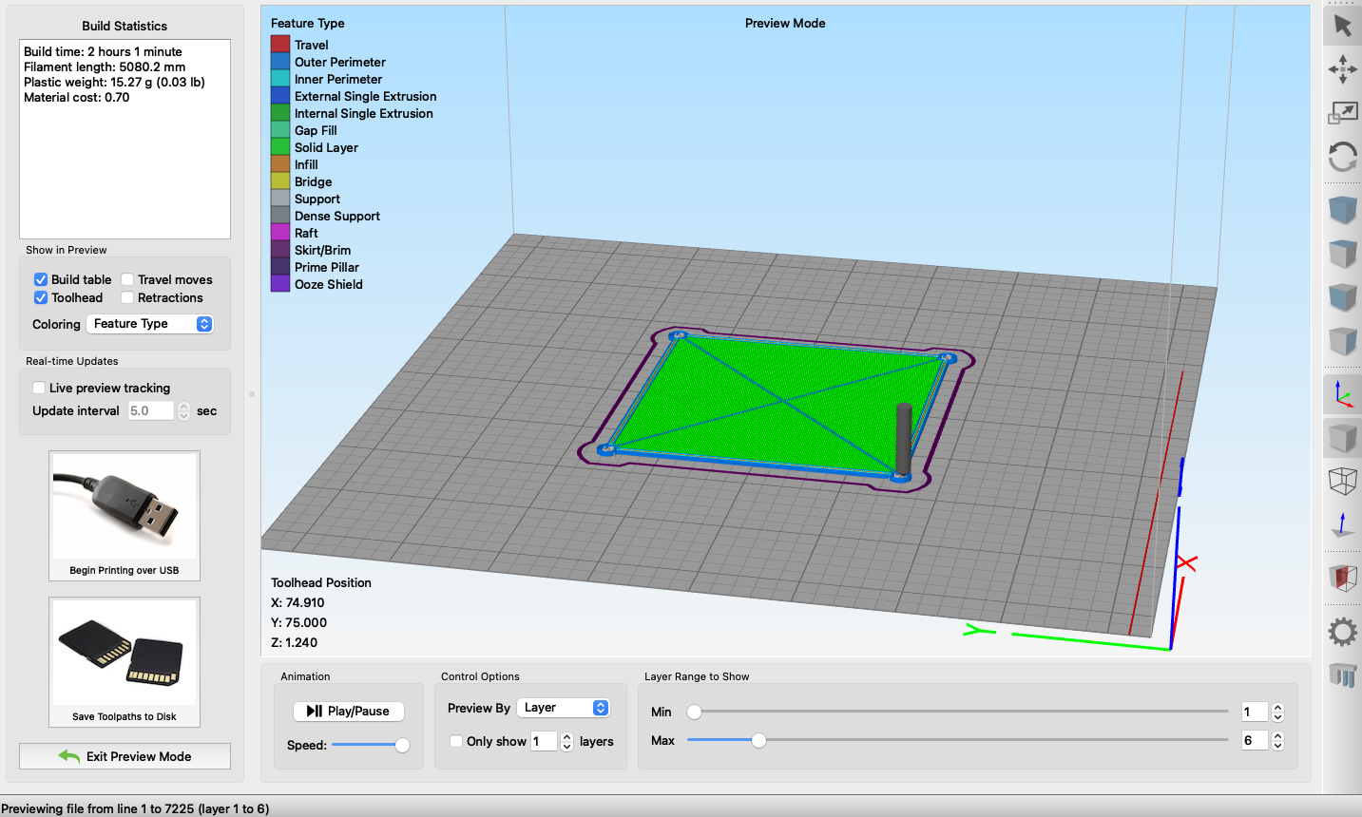Switch to the third blue-side cube view

(x=1342, y=297)
